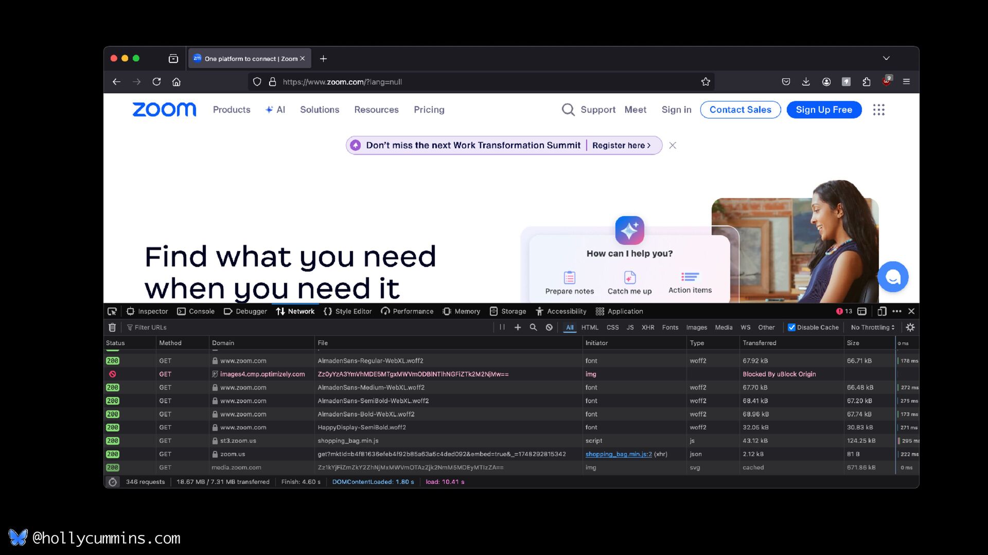Pause network recording
Image resolution: width=988 pixels, height=555 pixels.
(502, 327)
